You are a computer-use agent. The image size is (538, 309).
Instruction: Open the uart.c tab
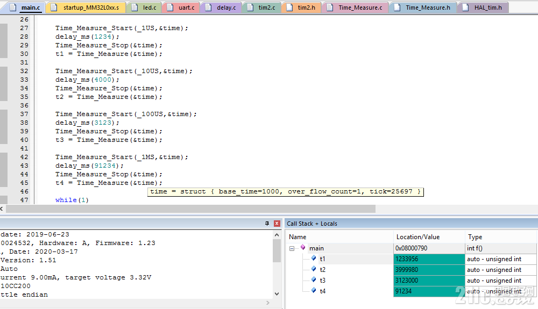click(x=180, y=8)
